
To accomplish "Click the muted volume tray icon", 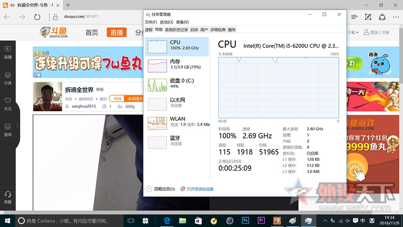I will coord(348,221).
